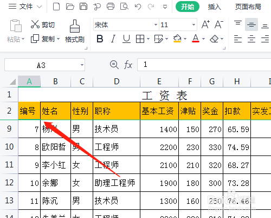Click the eraser clear icon
Viewport: 271px width, 218px height.
(214, 39)
